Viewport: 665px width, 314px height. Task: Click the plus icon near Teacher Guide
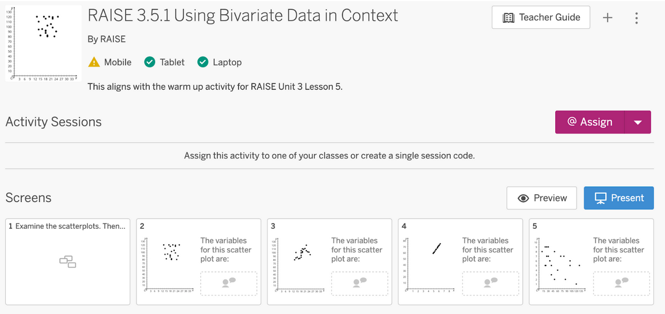click(x=607, y=18)
